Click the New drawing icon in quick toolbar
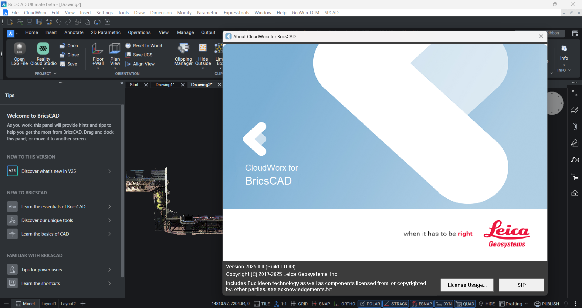582x308 pixels. point(10,22)
